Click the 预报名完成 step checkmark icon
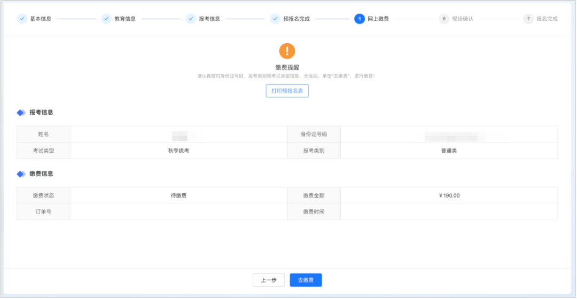Screen dimensions: 577x299 click(275, 19)
